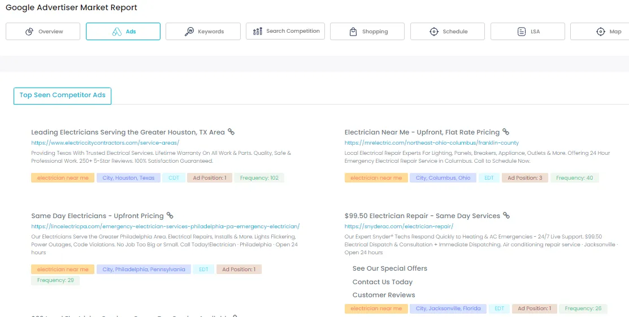This screenshot has width=629, height=317.
Task: Click the Top Seen Competitor Ads tab
Action: [63, 95]
